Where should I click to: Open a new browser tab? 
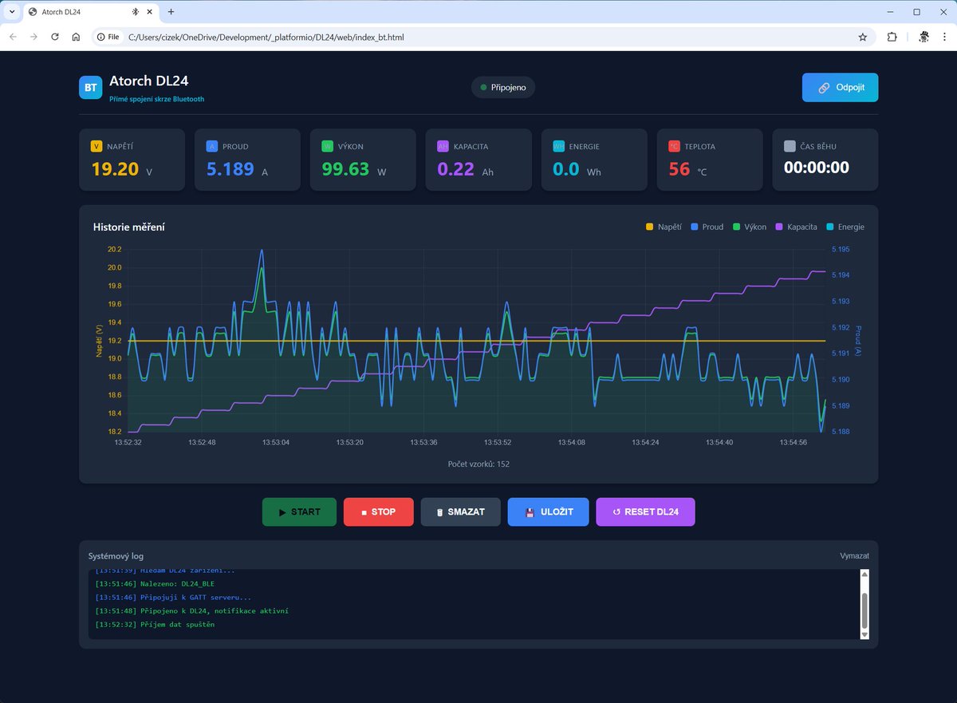(x=171, y=12)
